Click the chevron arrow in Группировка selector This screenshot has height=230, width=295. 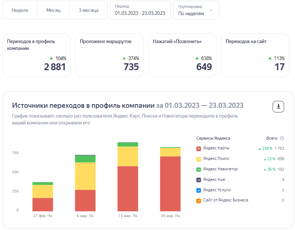click(211, 10)
